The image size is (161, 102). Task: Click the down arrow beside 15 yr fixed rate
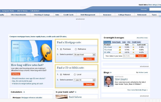133,50
